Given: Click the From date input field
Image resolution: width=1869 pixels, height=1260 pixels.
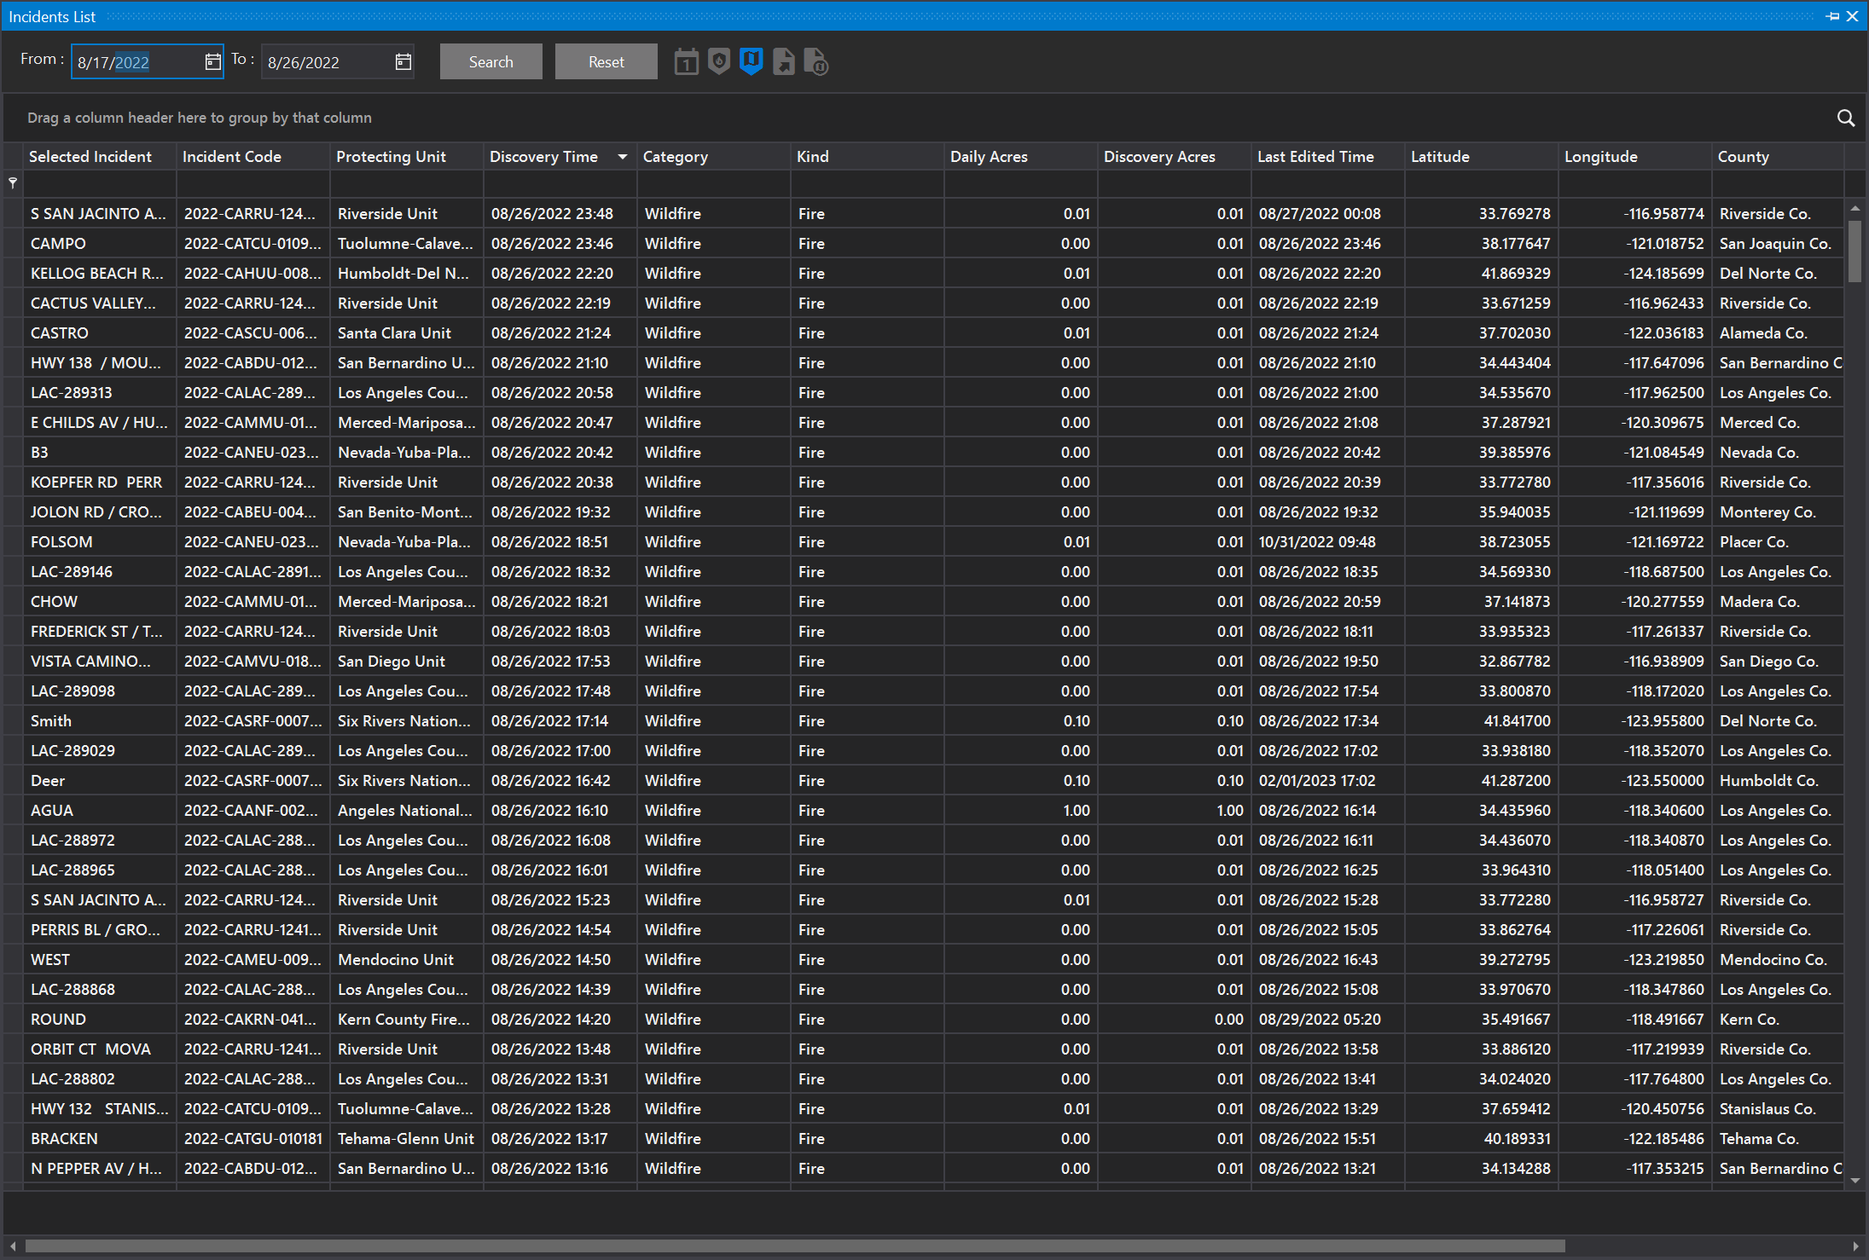Looking at the screenshot, I should click(x=136, y=62).
